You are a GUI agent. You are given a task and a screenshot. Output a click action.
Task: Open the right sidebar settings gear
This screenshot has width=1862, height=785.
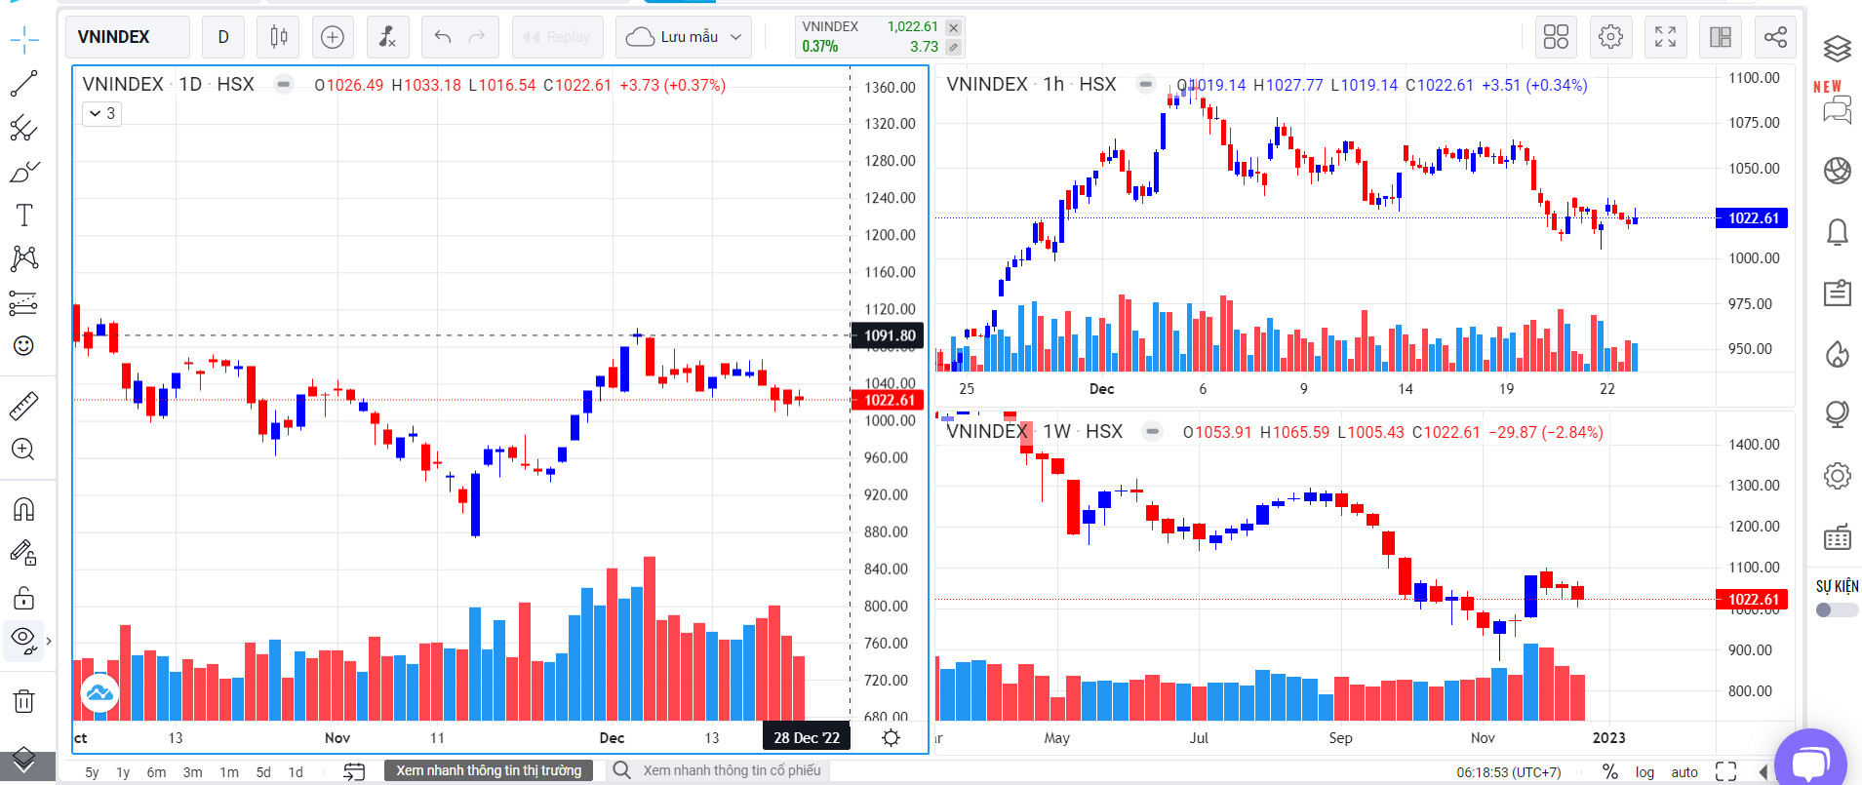coord(1838,476)
